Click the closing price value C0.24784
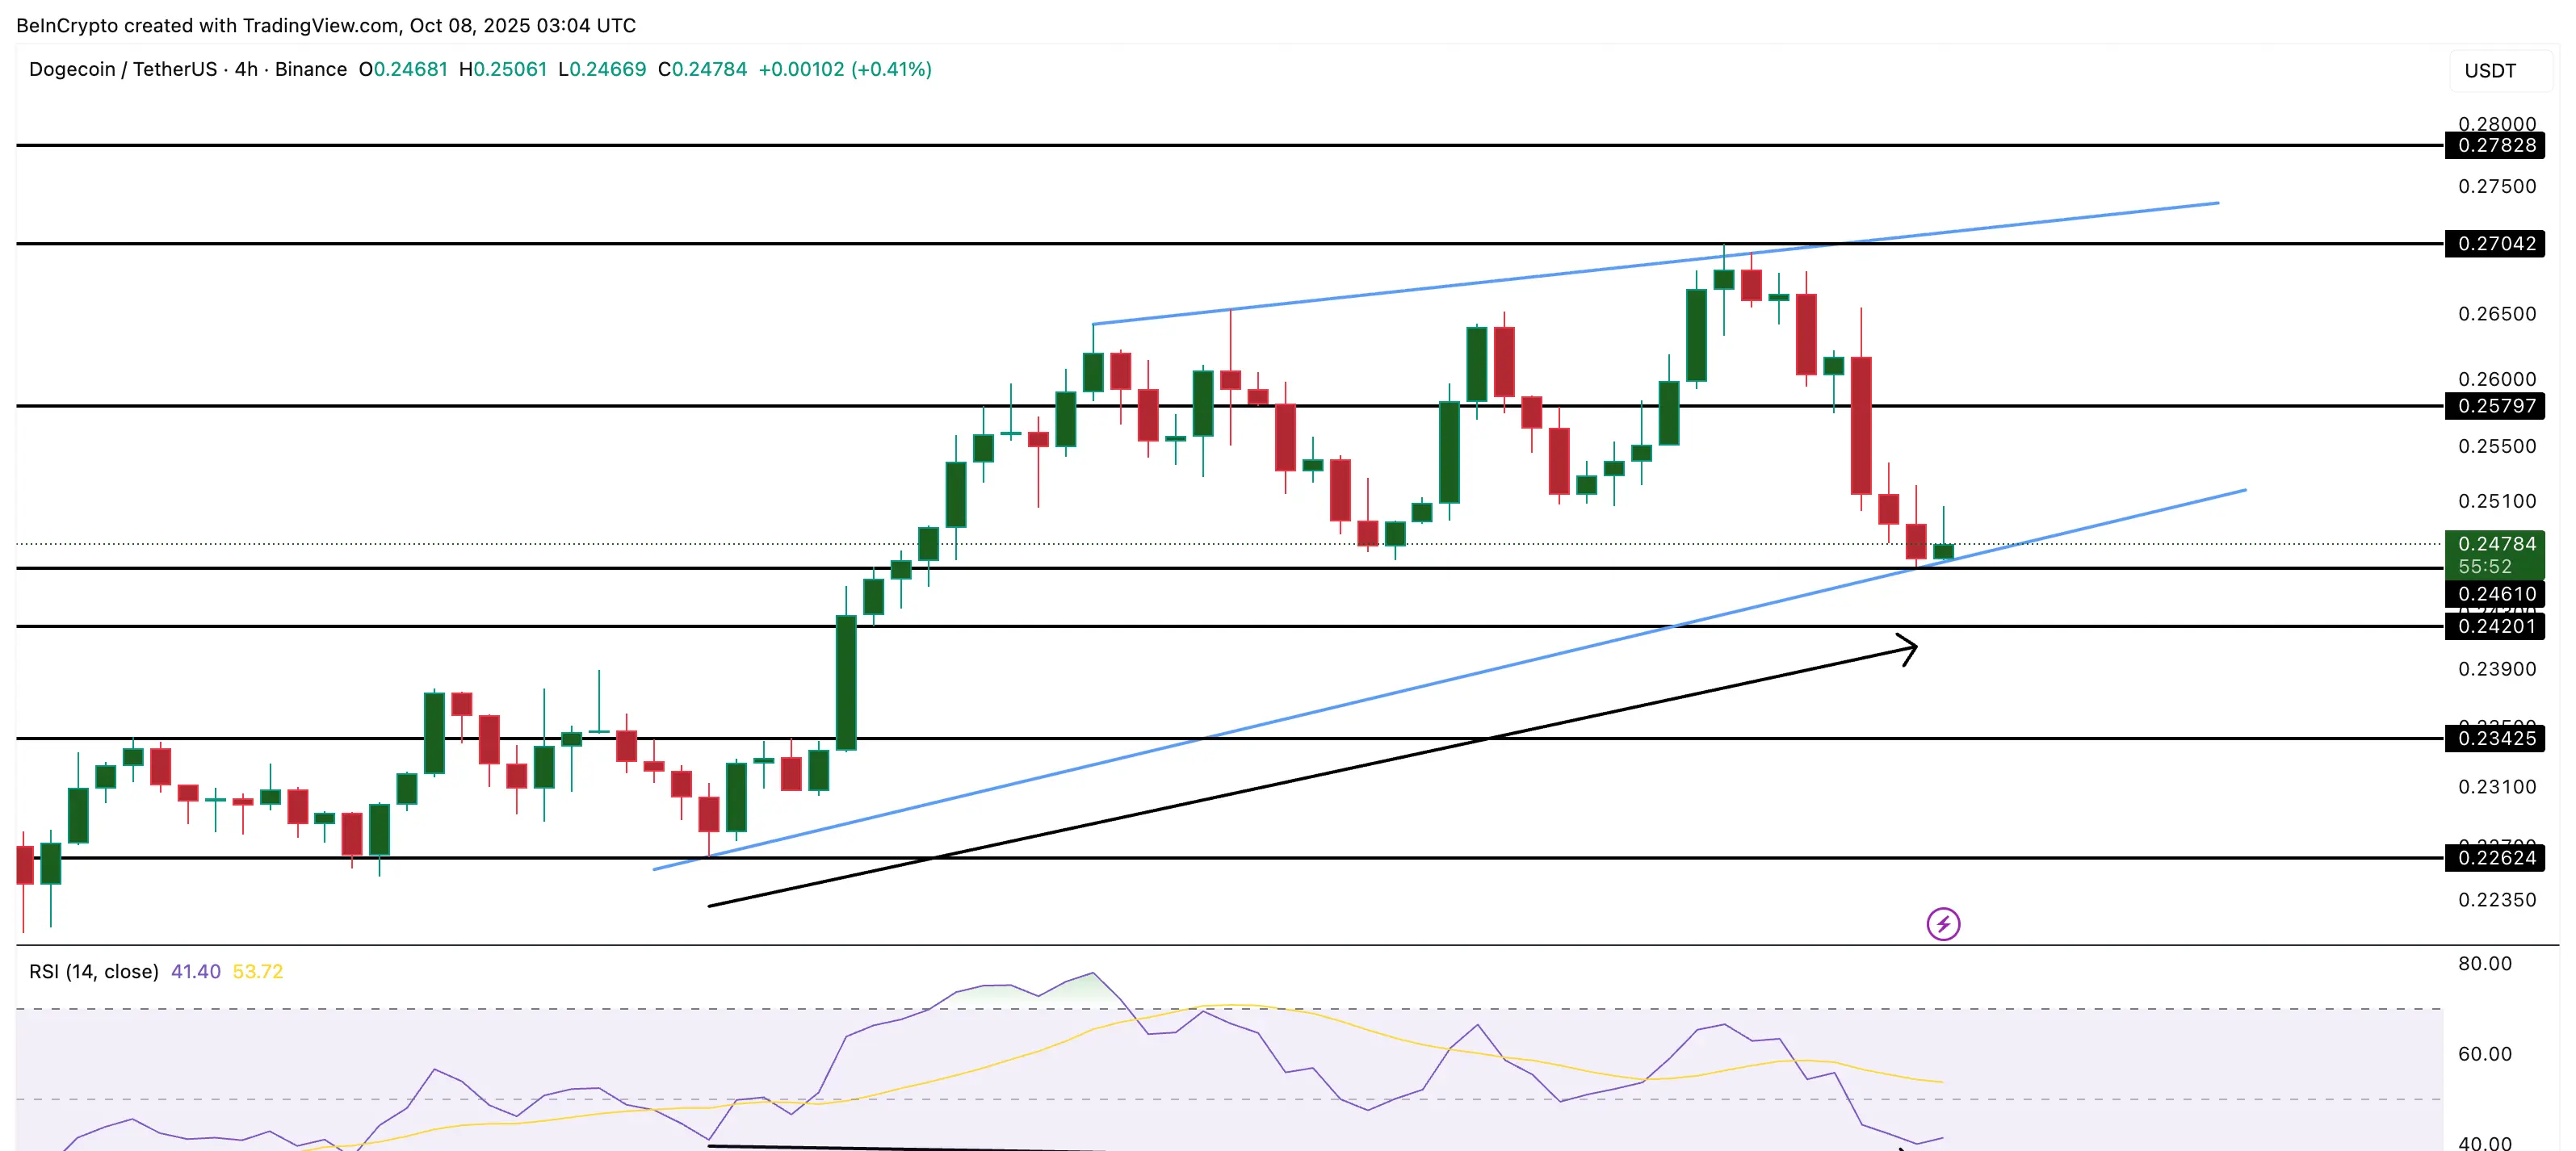This screenshot has width=2576, height=1151. [x=702, y=69]
